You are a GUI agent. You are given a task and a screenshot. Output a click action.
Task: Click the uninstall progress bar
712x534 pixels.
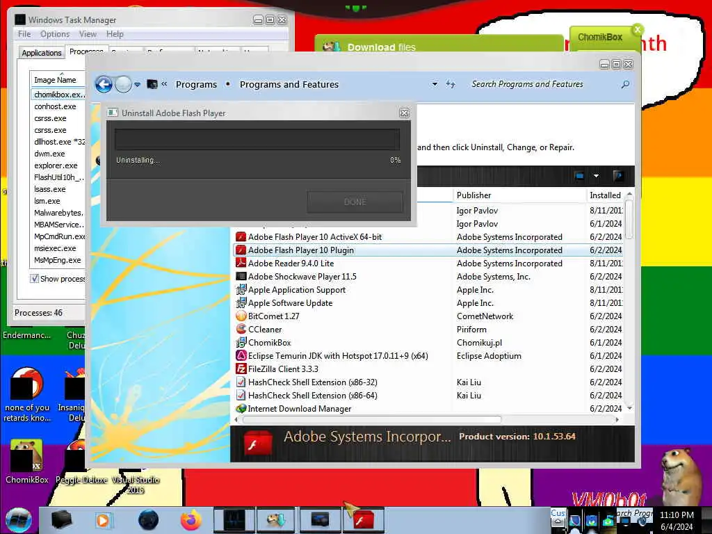pos(257,139)
